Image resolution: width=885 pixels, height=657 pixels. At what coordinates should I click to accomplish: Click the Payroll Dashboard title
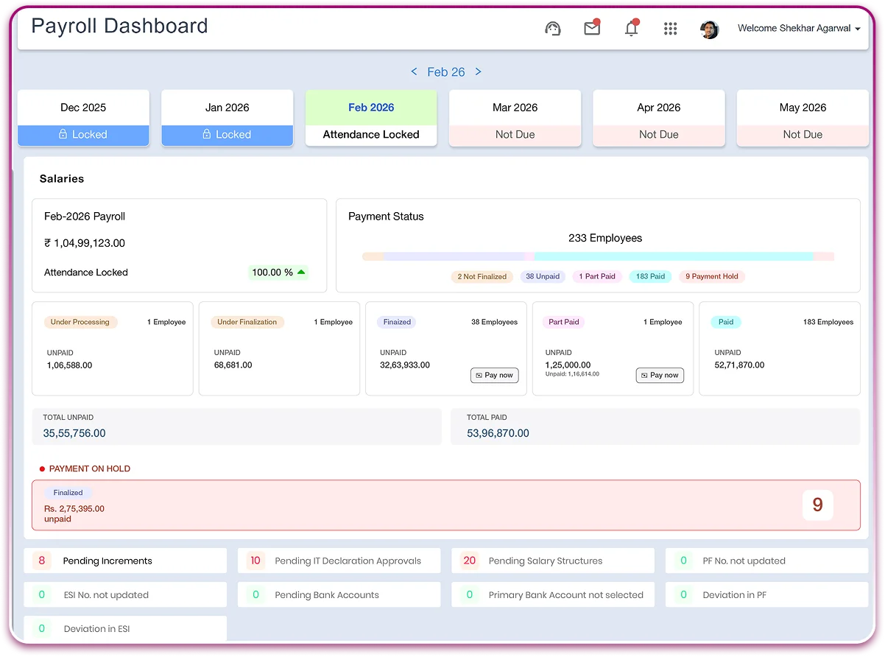tap(119, 26)
